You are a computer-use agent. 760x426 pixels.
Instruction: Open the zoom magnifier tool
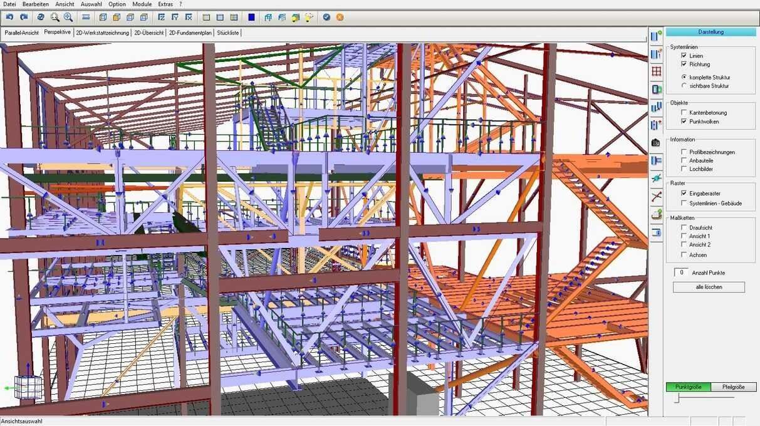(x=54, y=17)
